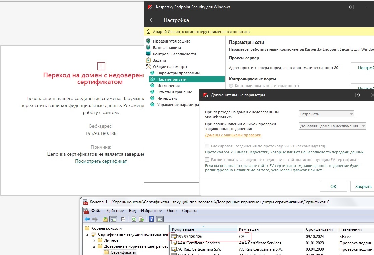Open the Добавлять домен в исключения dropdown
This screenshot has height=255, width=374.
click(x=332, y=126)
